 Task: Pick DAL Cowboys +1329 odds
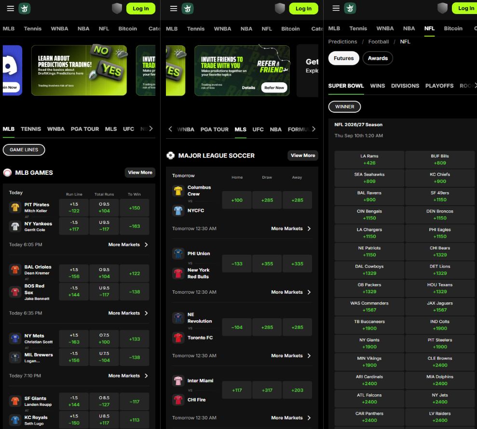coord(369,270)
